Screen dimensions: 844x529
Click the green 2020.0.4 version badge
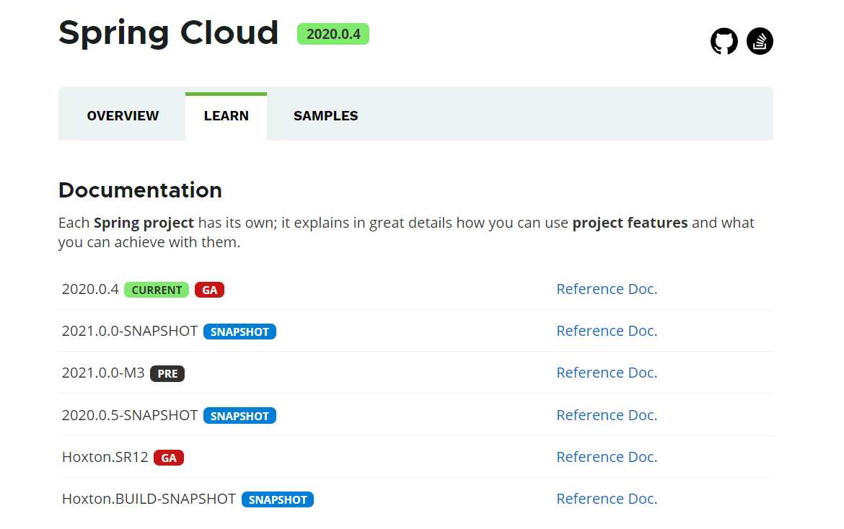[x=333, y=34]
